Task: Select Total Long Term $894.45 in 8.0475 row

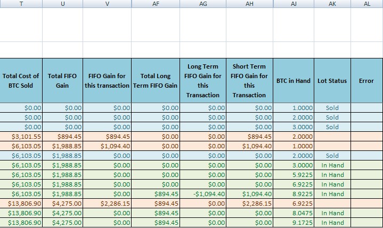Action: (x=156, y=213)
